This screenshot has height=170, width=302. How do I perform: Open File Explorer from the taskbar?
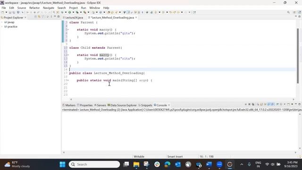(x=136, y=164)
